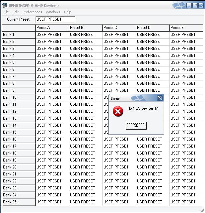Select Bank 17 Preset A cell

(x=52, y=146)
